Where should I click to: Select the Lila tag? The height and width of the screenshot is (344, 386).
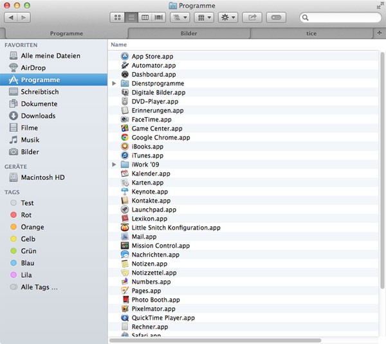(53, 275)
